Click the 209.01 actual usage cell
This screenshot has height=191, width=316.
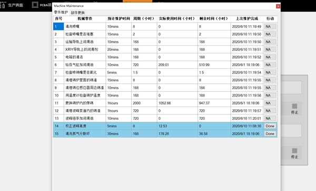[177, 65]
